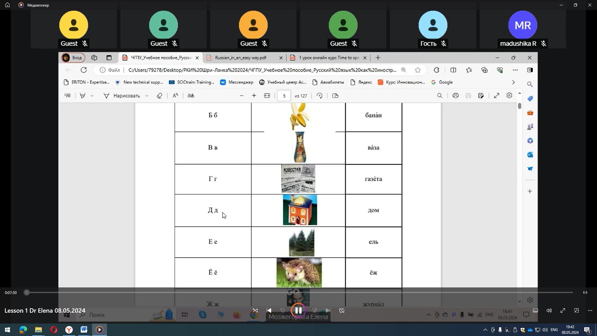The height and width of the screenshot is (336, 597).
Task: Skip to next track in media player
Action: [328, 310]
